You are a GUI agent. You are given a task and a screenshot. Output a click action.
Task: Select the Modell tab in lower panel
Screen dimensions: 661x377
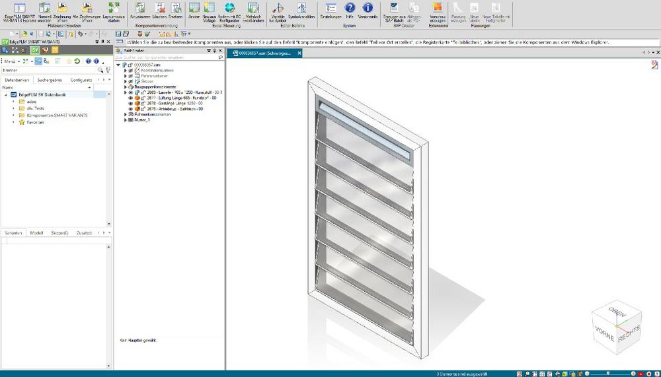pos(37,233)
